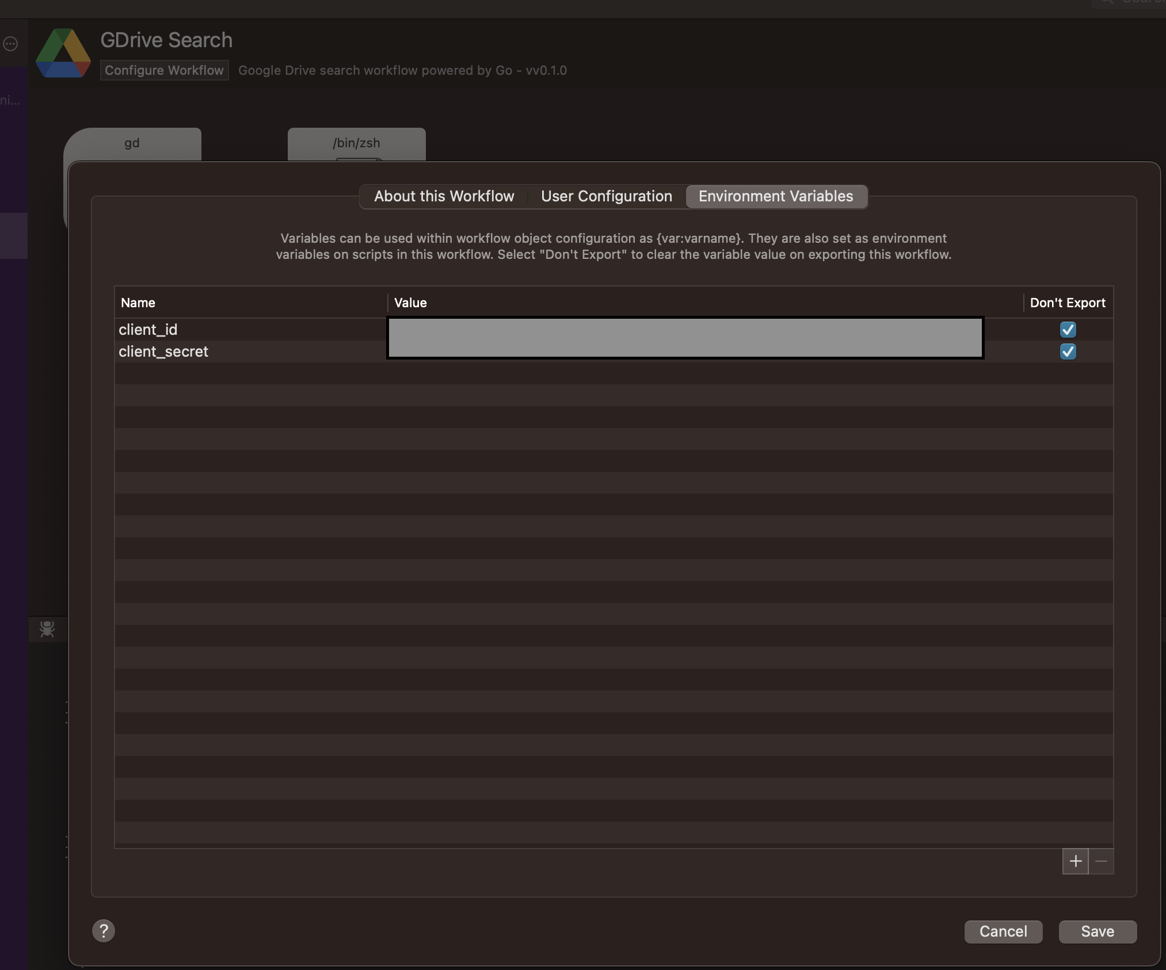Viewport: 1166px width, 970px height.
Task: Select the client_id row name cell
Action: [x=148, y=329]
